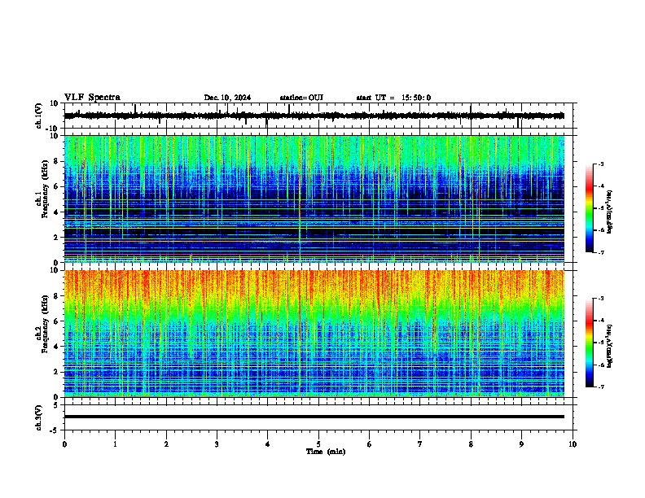
Task: Click the time axis tick label "10"
Action: coord(573,444)
